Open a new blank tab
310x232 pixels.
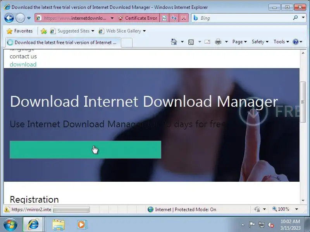coord(127,43)
